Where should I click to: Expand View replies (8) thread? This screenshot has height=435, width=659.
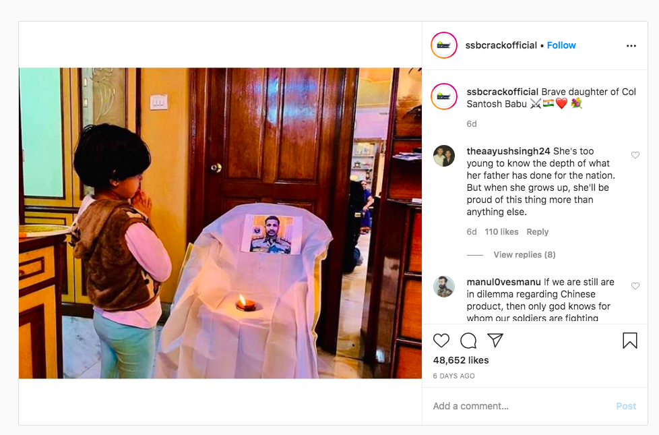524,254
